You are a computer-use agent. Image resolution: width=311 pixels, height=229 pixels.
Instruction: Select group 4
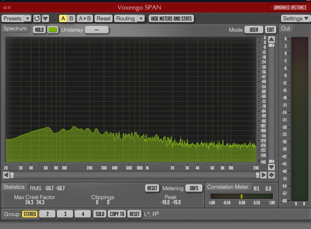click(83, 214)
